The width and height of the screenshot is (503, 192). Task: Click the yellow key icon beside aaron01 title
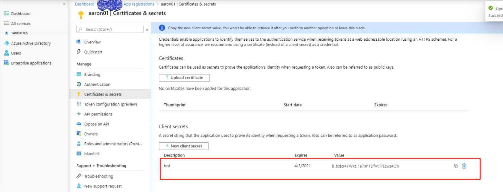(81, 15)
